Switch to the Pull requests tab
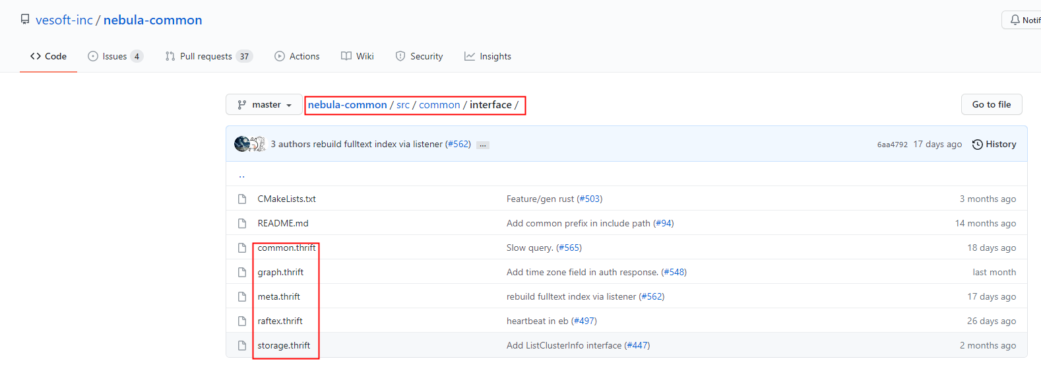Viewport: 1041px width, 365px height. point(207,56)
